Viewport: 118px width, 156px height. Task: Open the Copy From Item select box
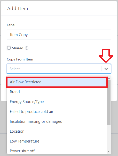(59, 69)
